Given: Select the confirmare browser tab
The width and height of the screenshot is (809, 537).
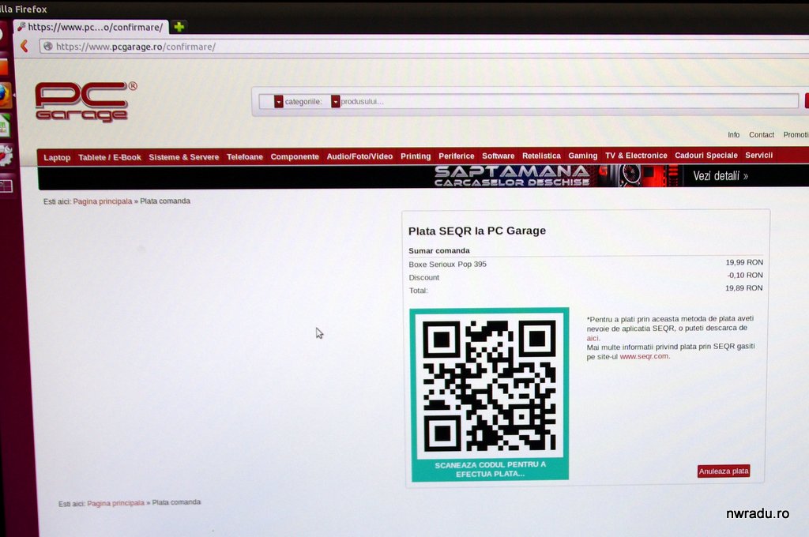Looking at the screenshot, I should click(x=92, y=27).
